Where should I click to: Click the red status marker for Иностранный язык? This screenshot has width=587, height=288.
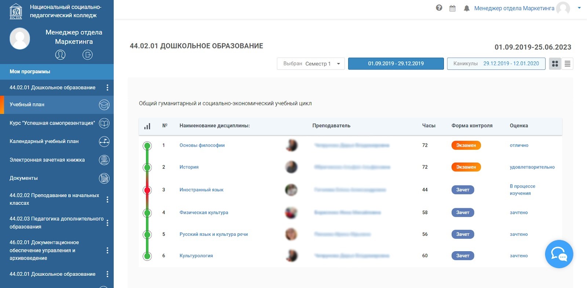[147, 190]
